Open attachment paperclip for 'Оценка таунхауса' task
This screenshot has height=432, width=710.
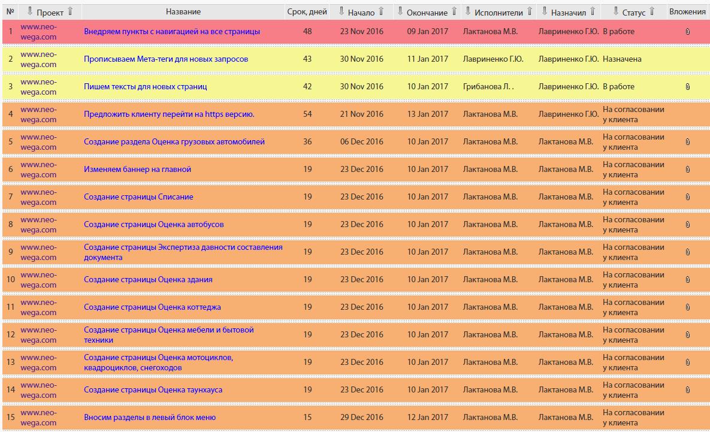[687, 390]
